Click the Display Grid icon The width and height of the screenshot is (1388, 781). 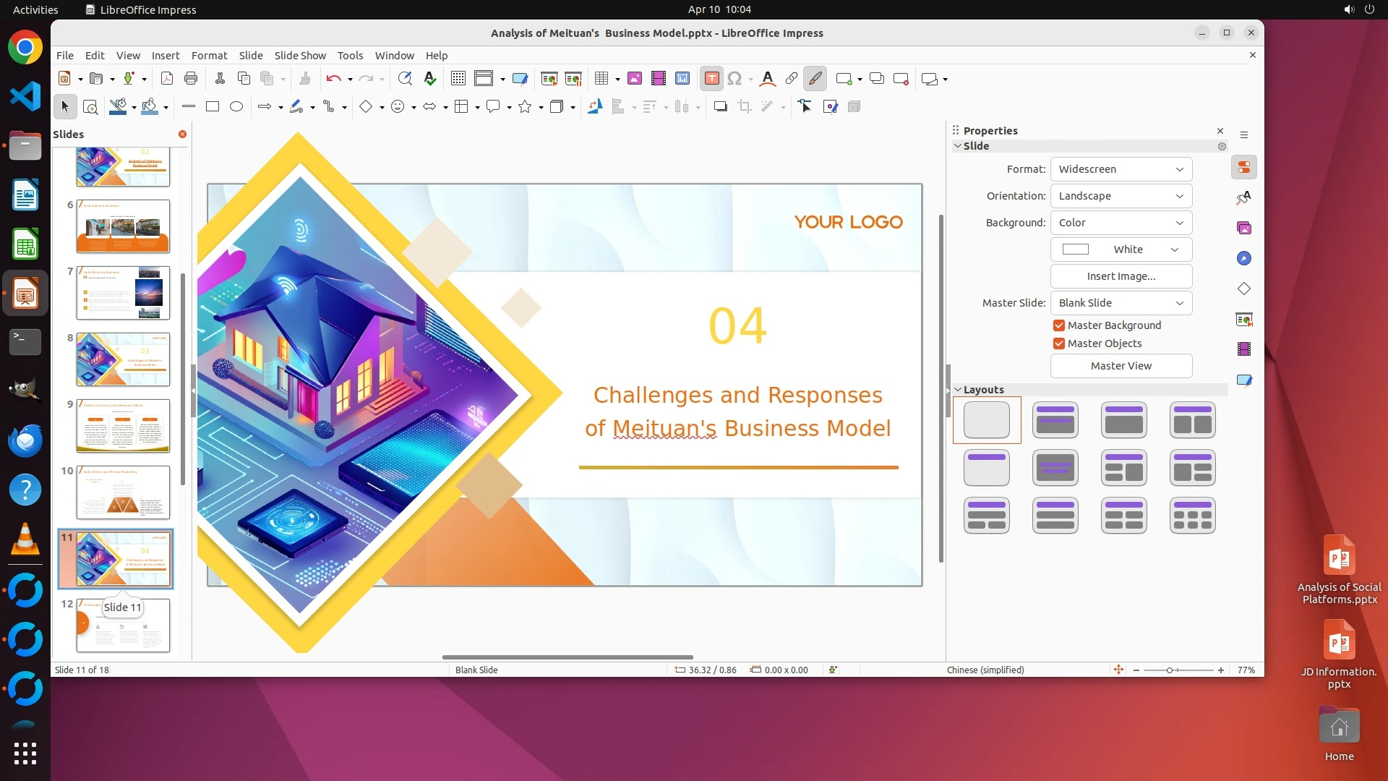click(458, 79)
